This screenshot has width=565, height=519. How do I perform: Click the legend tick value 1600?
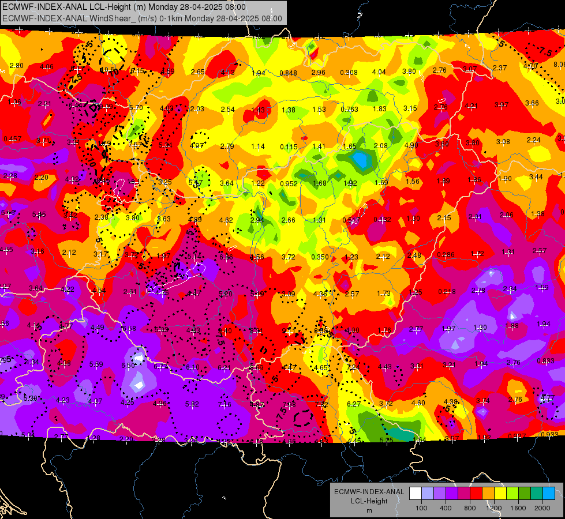pyautogui.click(x=518, y=508)
